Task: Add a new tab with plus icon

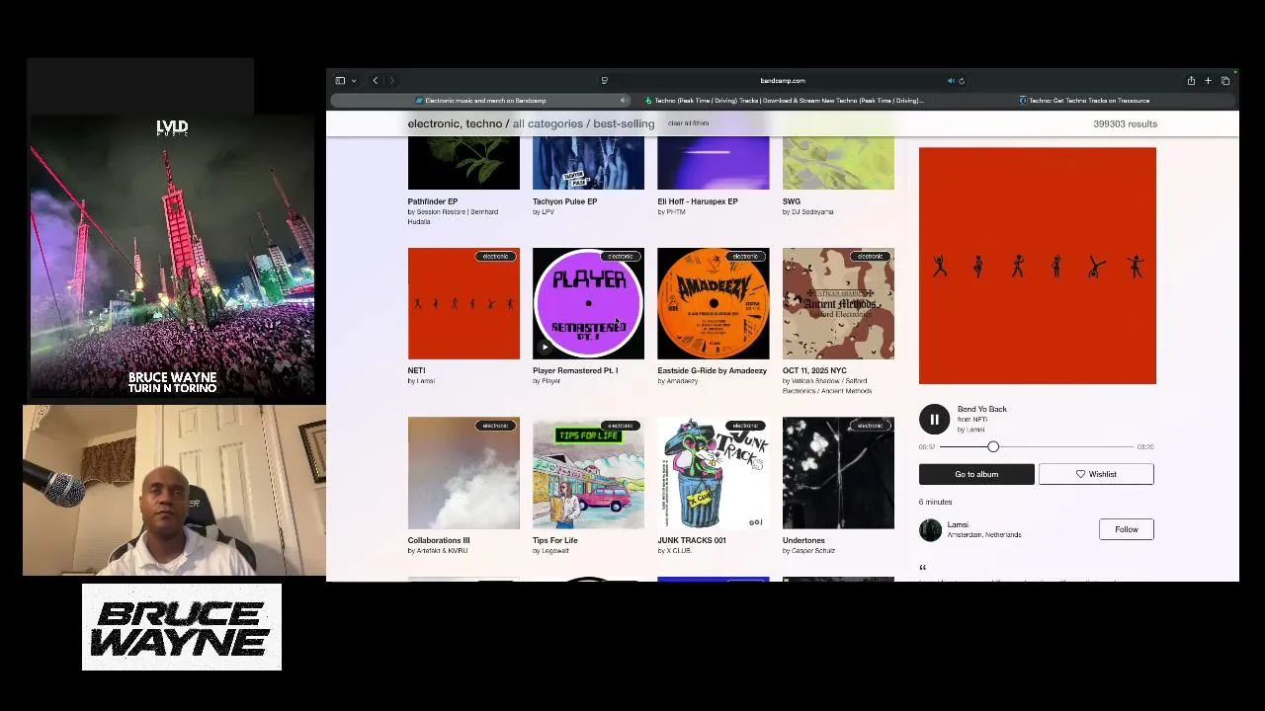Action: (1208, 81)
